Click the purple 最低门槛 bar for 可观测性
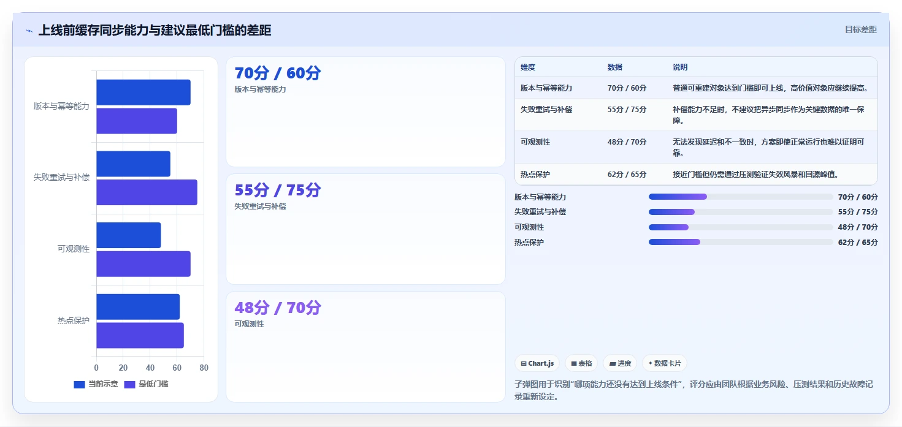902x427 pixels. click(x=143, y=263)
